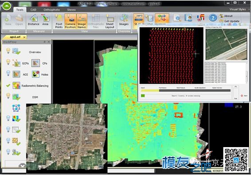251x175 pixels.
Task: Switch to the Orthophoto ribbon tab
Action: point(51,10)
